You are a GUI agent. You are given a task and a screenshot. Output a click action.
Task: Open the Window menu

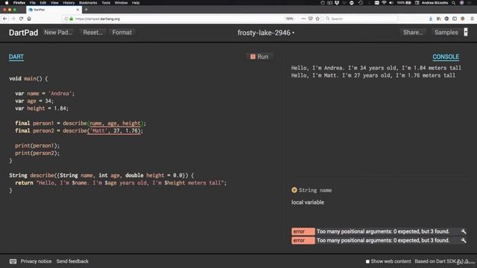121,3
